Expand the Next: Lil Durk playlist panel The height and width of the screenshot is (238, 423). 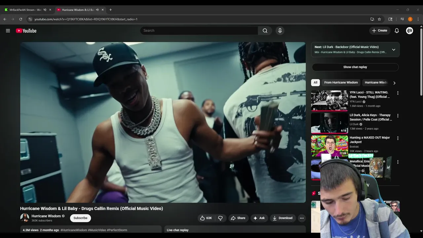coord(394,50)
